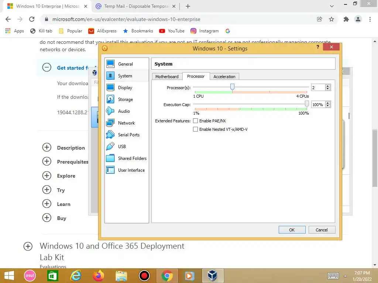
Task: Open File Explorer from taskbar
Action: click(x=121, y=276)
